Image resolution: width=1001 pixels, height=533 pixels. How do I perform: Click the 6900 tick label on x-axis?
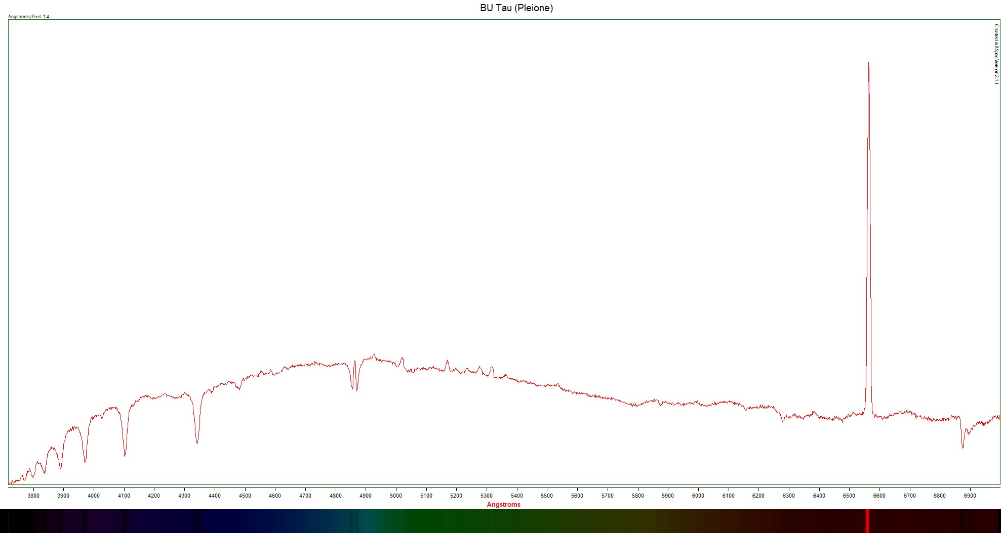(x=970, y=496)
